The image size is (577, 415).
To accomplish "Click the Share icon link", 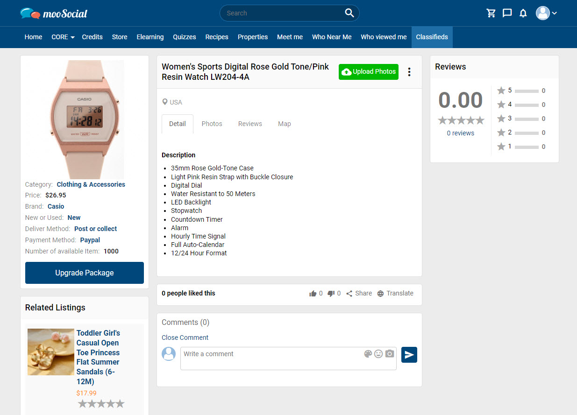I will click(x=359, y=294).
